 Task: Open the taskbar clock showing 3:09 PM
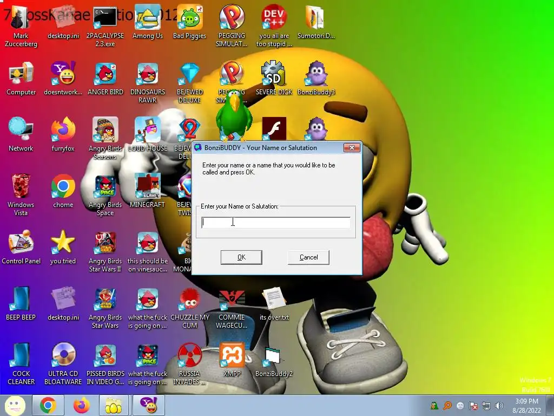click(x=527, y=405)
